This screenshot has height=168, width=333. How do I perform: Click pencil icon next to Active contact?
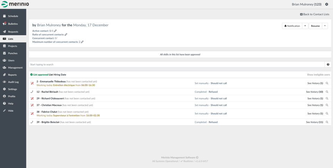click(x=55, y=31)
